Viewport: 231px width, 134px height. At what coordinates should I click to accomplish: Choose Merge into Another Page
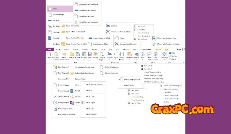tap(167, 38)
